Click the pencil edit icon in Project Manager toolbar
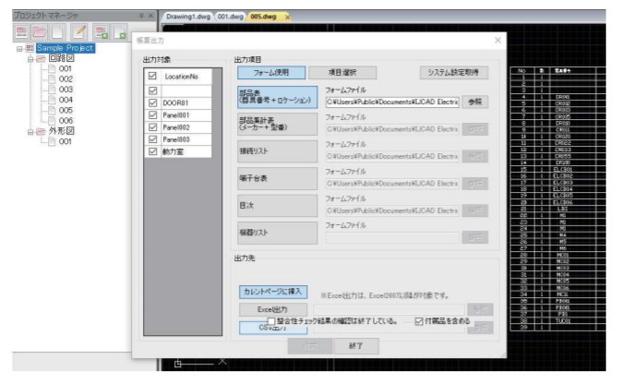 point(79,31)
